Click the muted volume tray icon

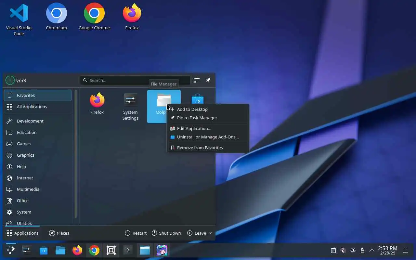(x=343, y=250)
